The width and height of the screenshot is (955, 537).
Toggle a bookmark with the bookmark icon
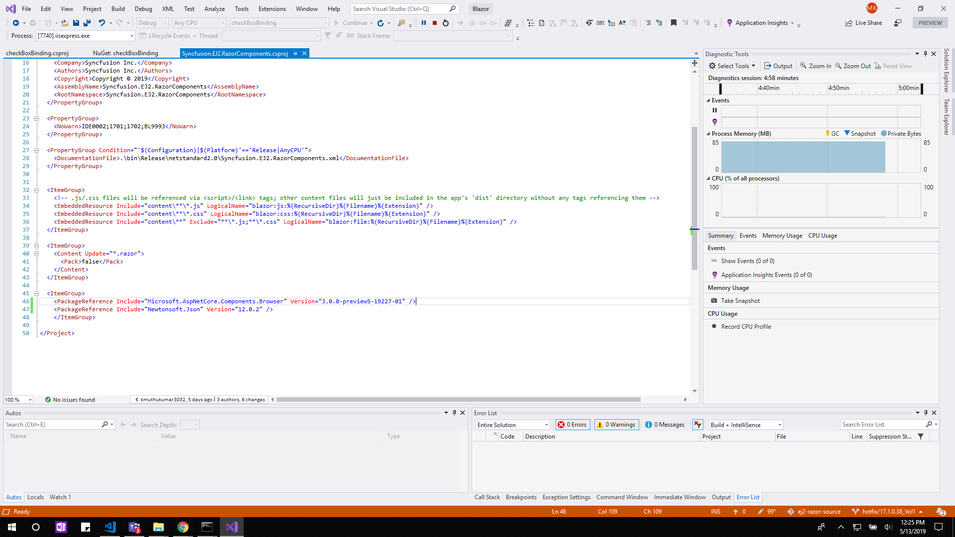pyautogui.click(x=674, y=22)
